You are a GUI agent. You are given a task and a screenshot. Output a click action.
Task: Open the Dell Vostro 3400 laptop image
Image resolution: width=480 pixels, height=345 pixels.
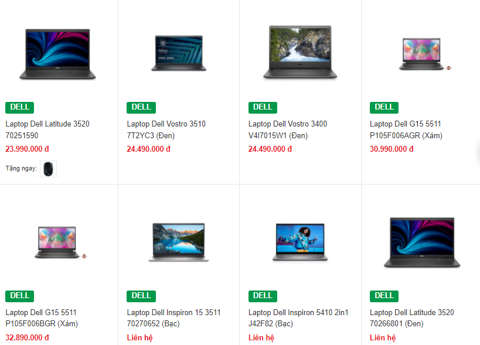click(300, 52)
